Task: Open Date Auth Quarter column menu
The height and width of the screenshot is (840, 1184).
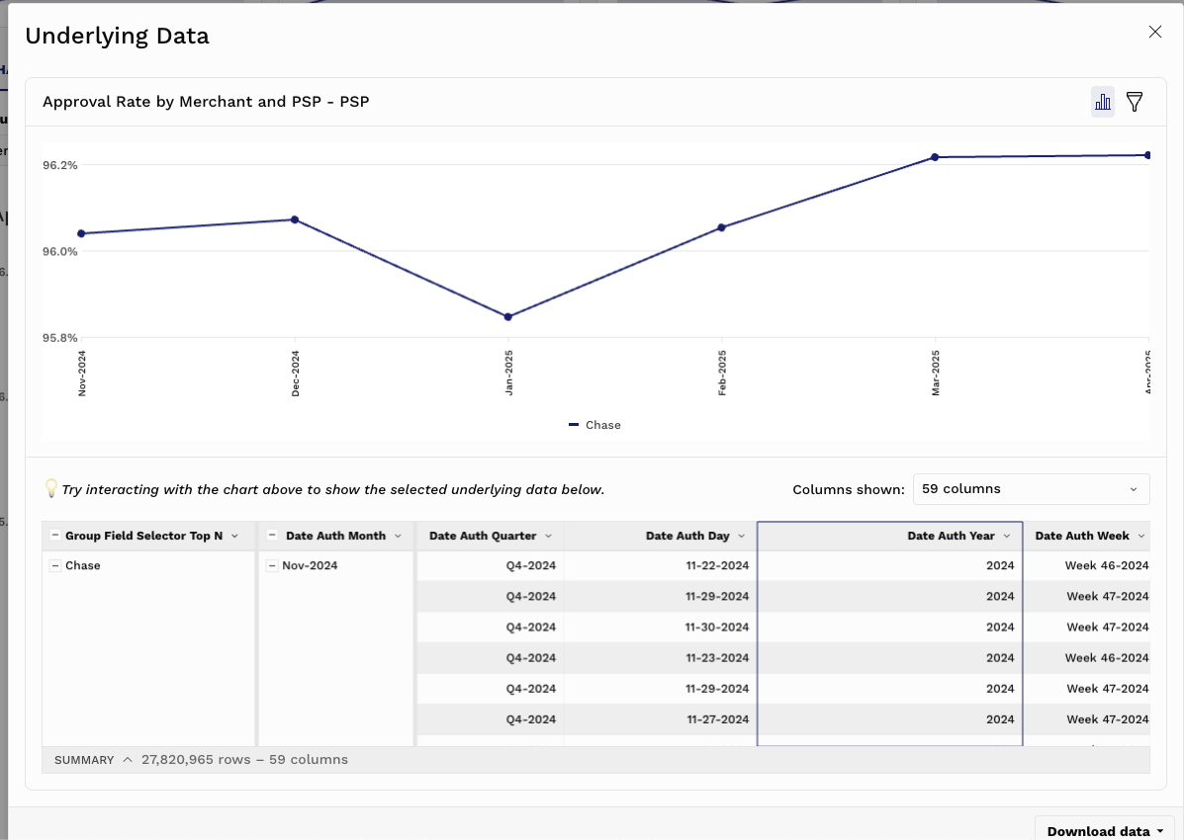Action: 547,536
